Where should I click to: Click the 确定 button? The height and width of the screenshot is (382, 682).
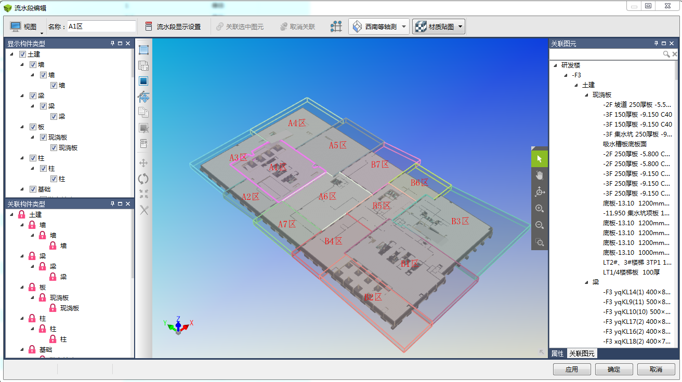[614, 370]
